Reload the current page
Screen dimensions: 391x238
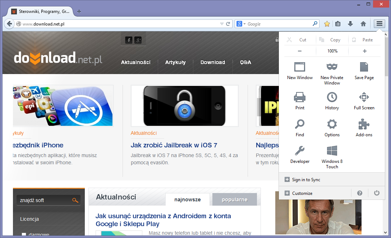228,24
